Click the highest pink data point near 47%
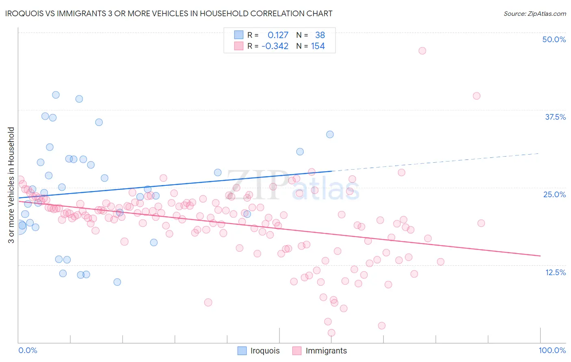Image resolution: width=571 pixels, height=362 pixels. [422, 51]
